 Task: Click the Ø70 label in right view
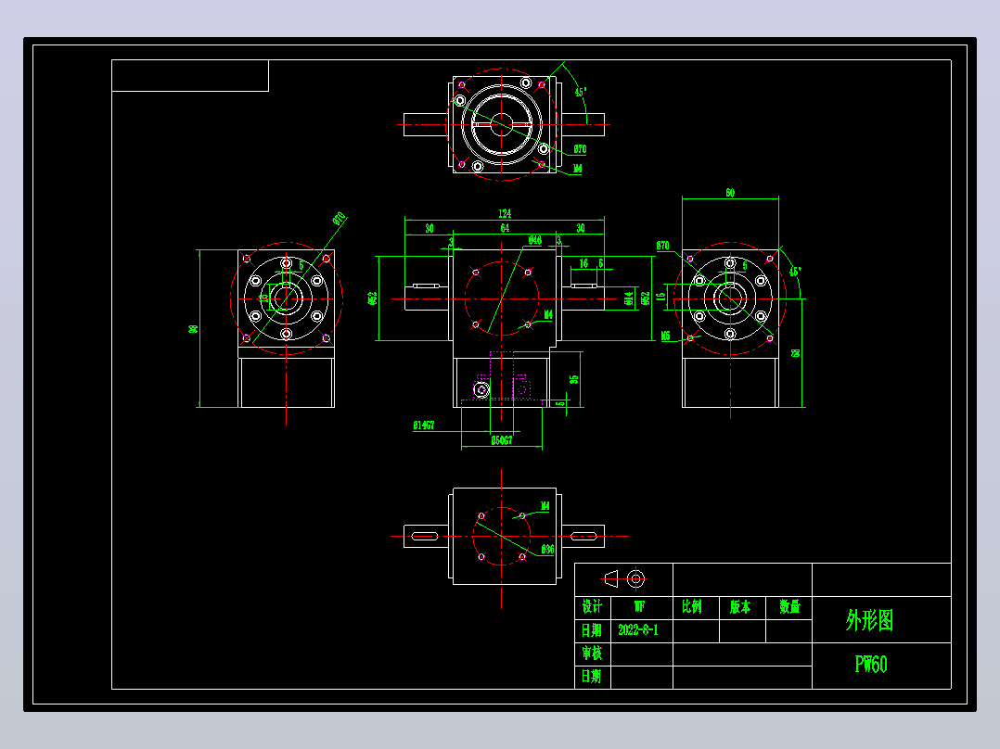[x=662, y=246]
